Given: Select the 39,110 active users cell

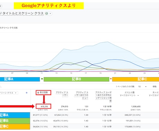Looking at the screenshot, I should point(61,127).
